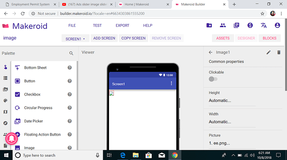
Task: Open the HELP menu
Action: pyautogui.click(x=148, y=26)
